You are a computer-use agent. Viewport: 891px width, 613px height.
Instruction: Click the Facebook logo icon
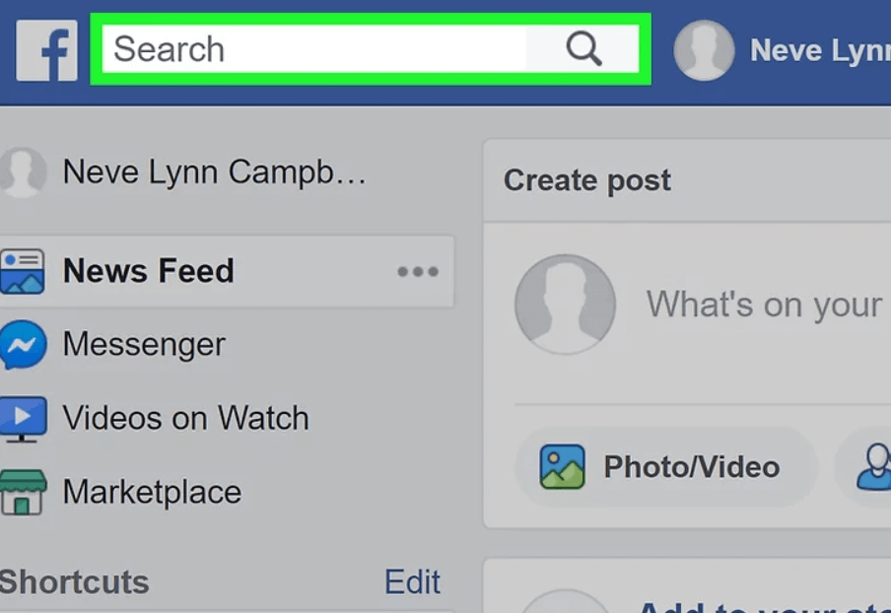click(46, 50)
